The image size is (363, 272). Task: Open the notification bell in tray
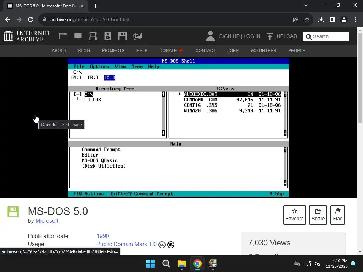point(353,263)
